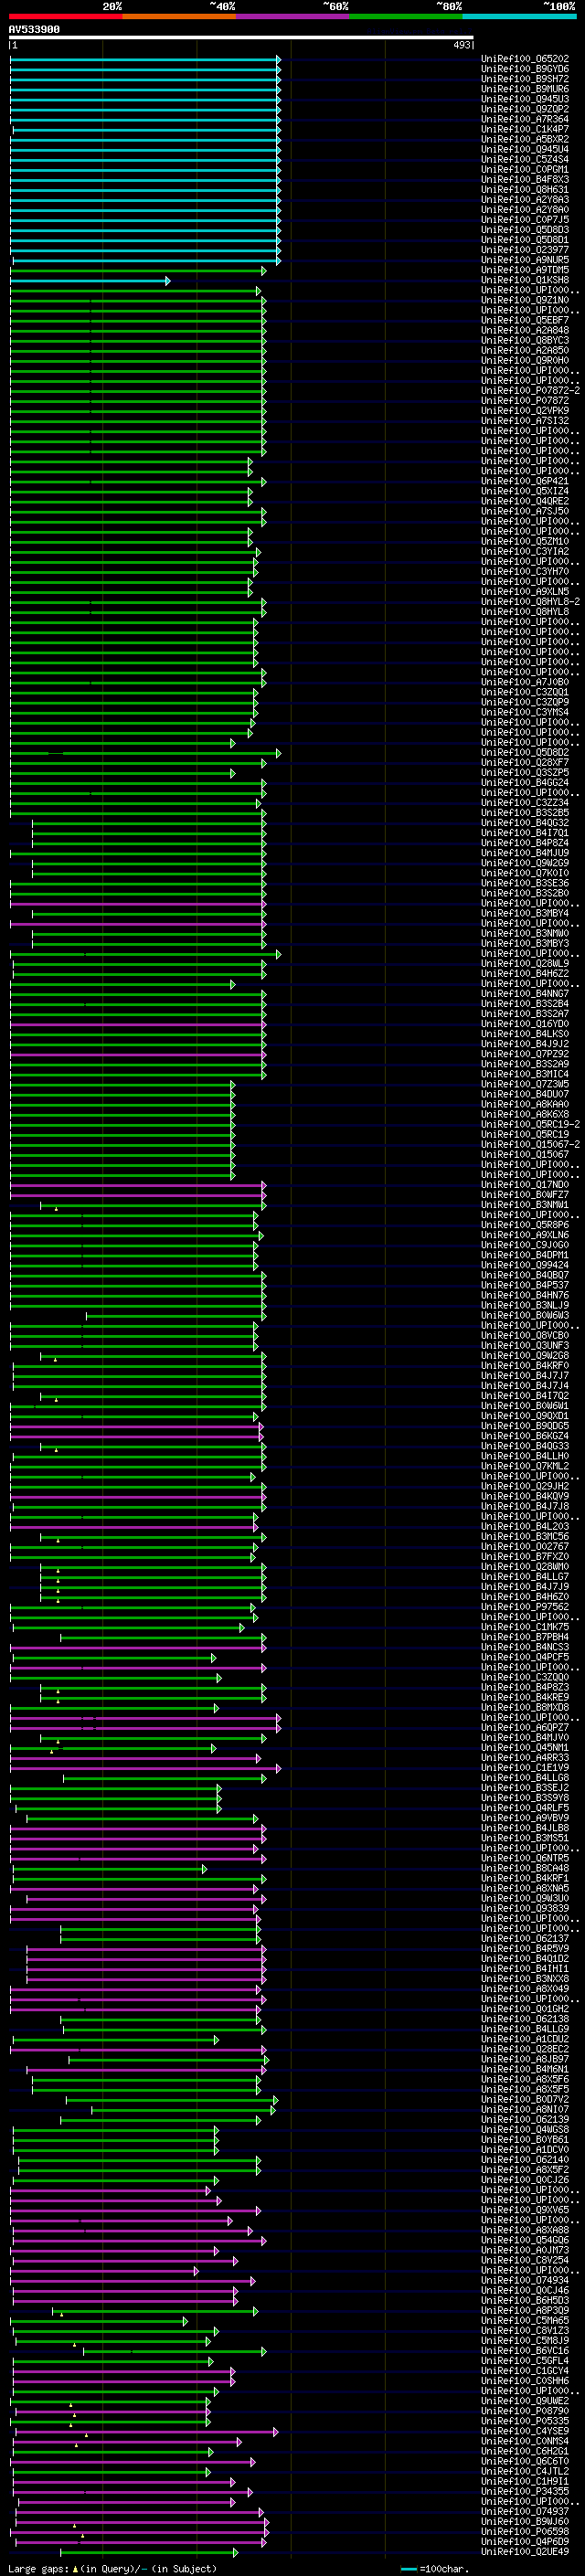
Task: Select hit UniRef100_C4YSE9
Action: (525, 2431)
